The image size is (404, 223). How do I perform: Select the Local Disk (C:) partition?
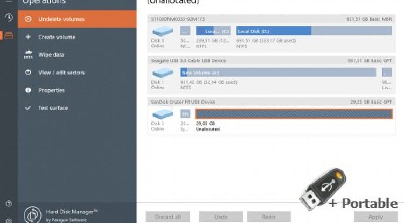[x=213, y=31]
